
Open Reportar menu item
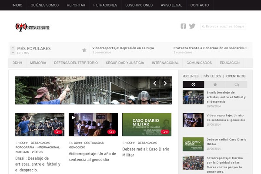tap(76, 5)
